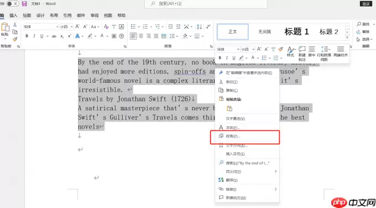Click Replace in the editing group
Viewport: 376px width, 208px height.
pos(363,31)
